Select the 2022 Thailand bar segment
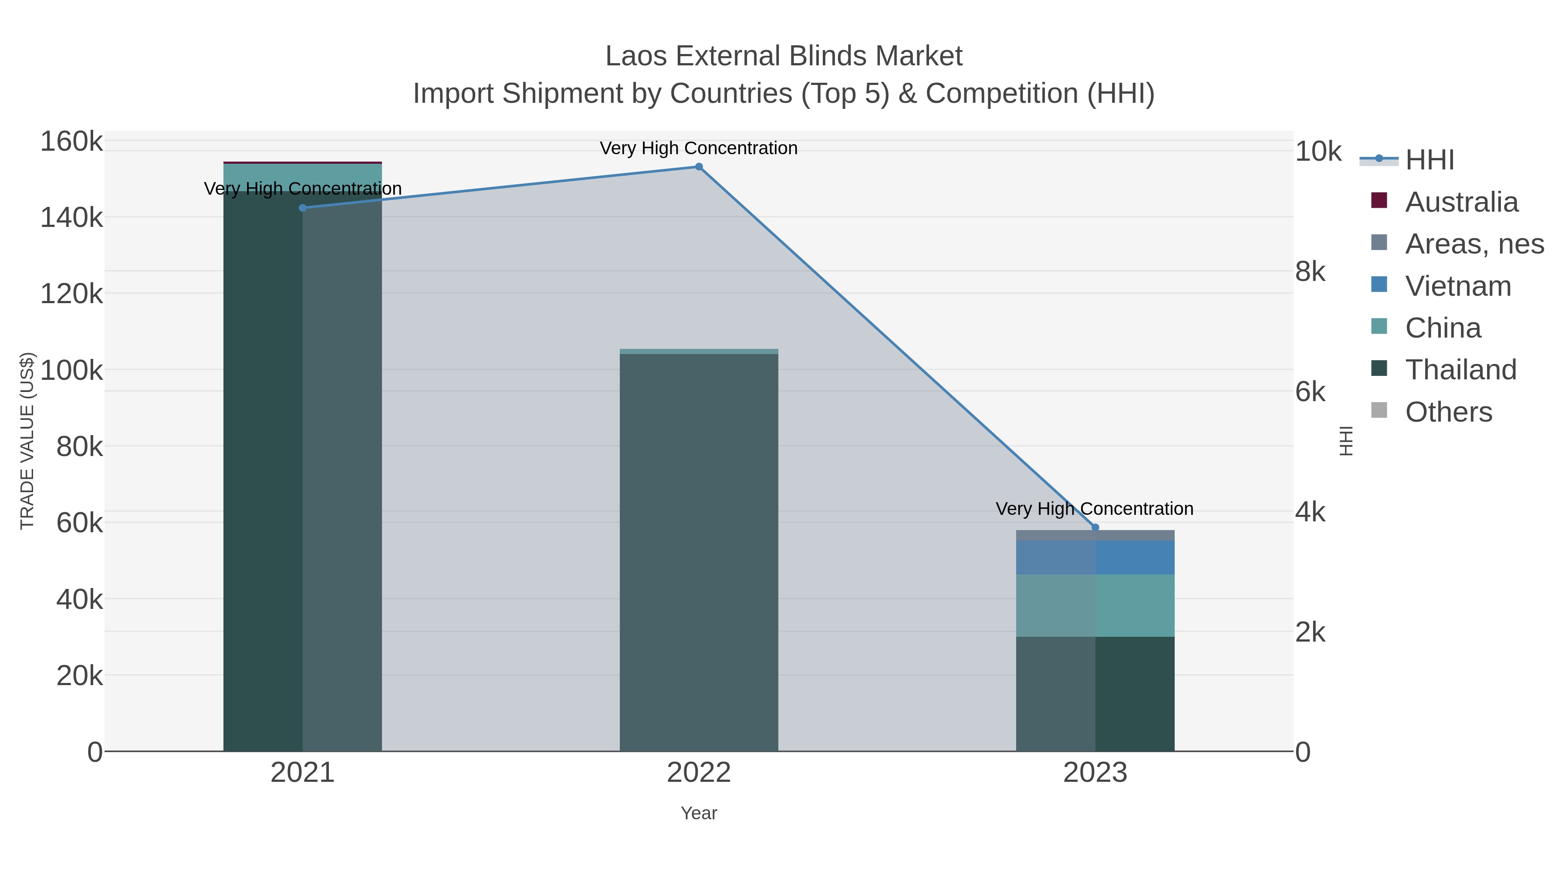1568x882 pixels. coord(699,553)
